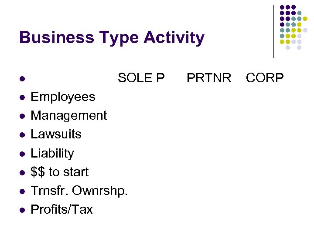Select the "CORP" column heading
Screen dimensions: 314x235
point(265,78)
